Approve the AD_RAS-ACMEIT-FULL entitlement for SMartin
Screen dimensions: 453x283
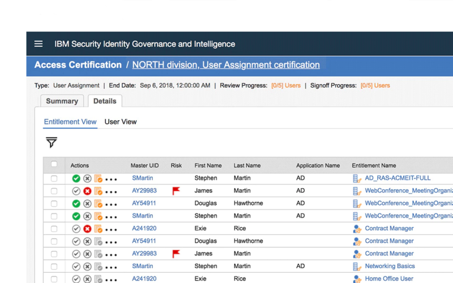tap(76, 178)
